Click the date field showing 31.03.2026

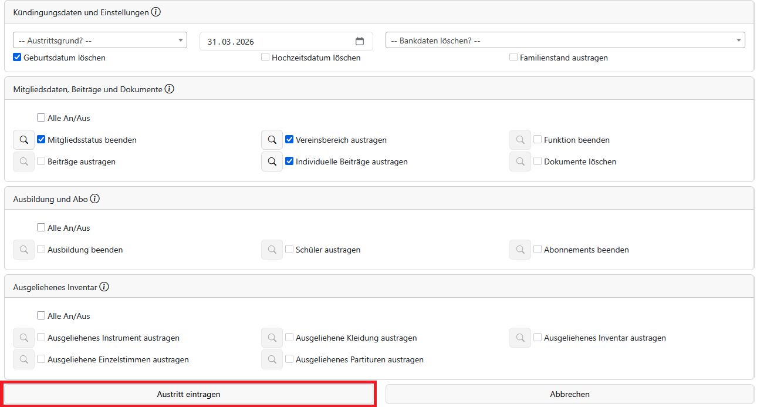click(276, 42)
